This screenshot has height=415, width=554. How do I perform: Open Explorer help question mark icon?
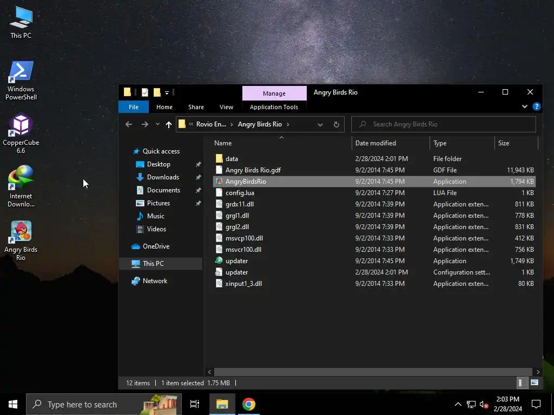[536, 106]
